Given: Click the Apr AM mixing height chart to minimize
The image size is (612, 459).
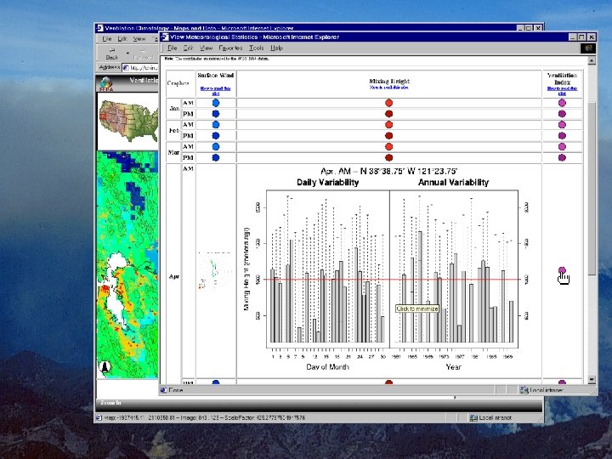Looking at the screenshot, I should point(388,269).
